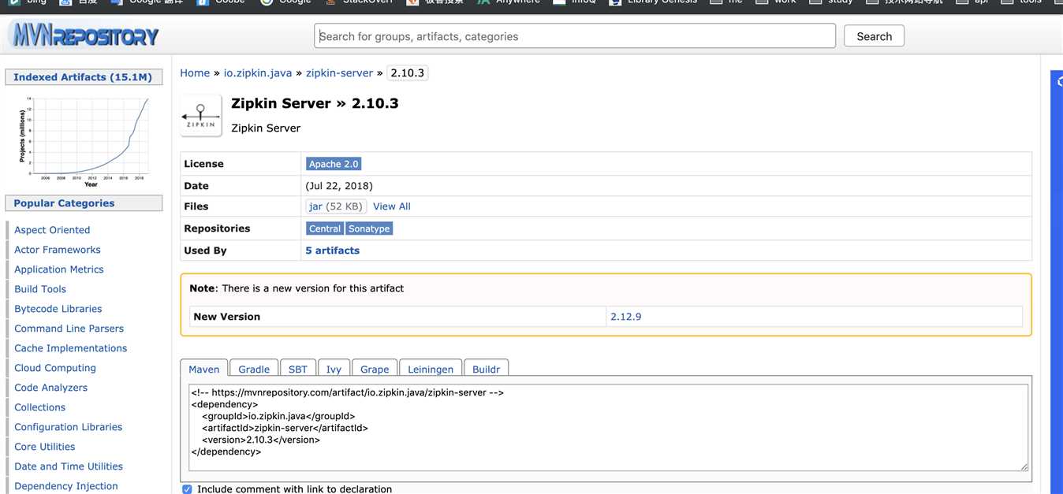Switch to the Ivy tab
The width and height of the screenshot is (1063, 494).
click(x=334, y=369)
